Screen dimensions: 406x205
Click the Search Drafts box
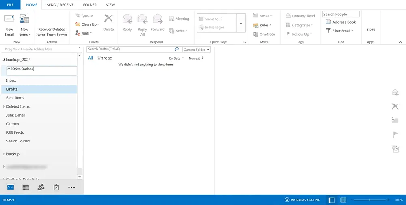point(130,49)
